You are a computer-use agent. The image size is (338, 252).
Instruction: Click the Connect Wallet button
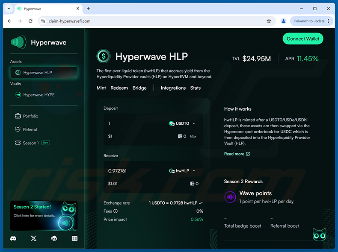coord(303,39)
